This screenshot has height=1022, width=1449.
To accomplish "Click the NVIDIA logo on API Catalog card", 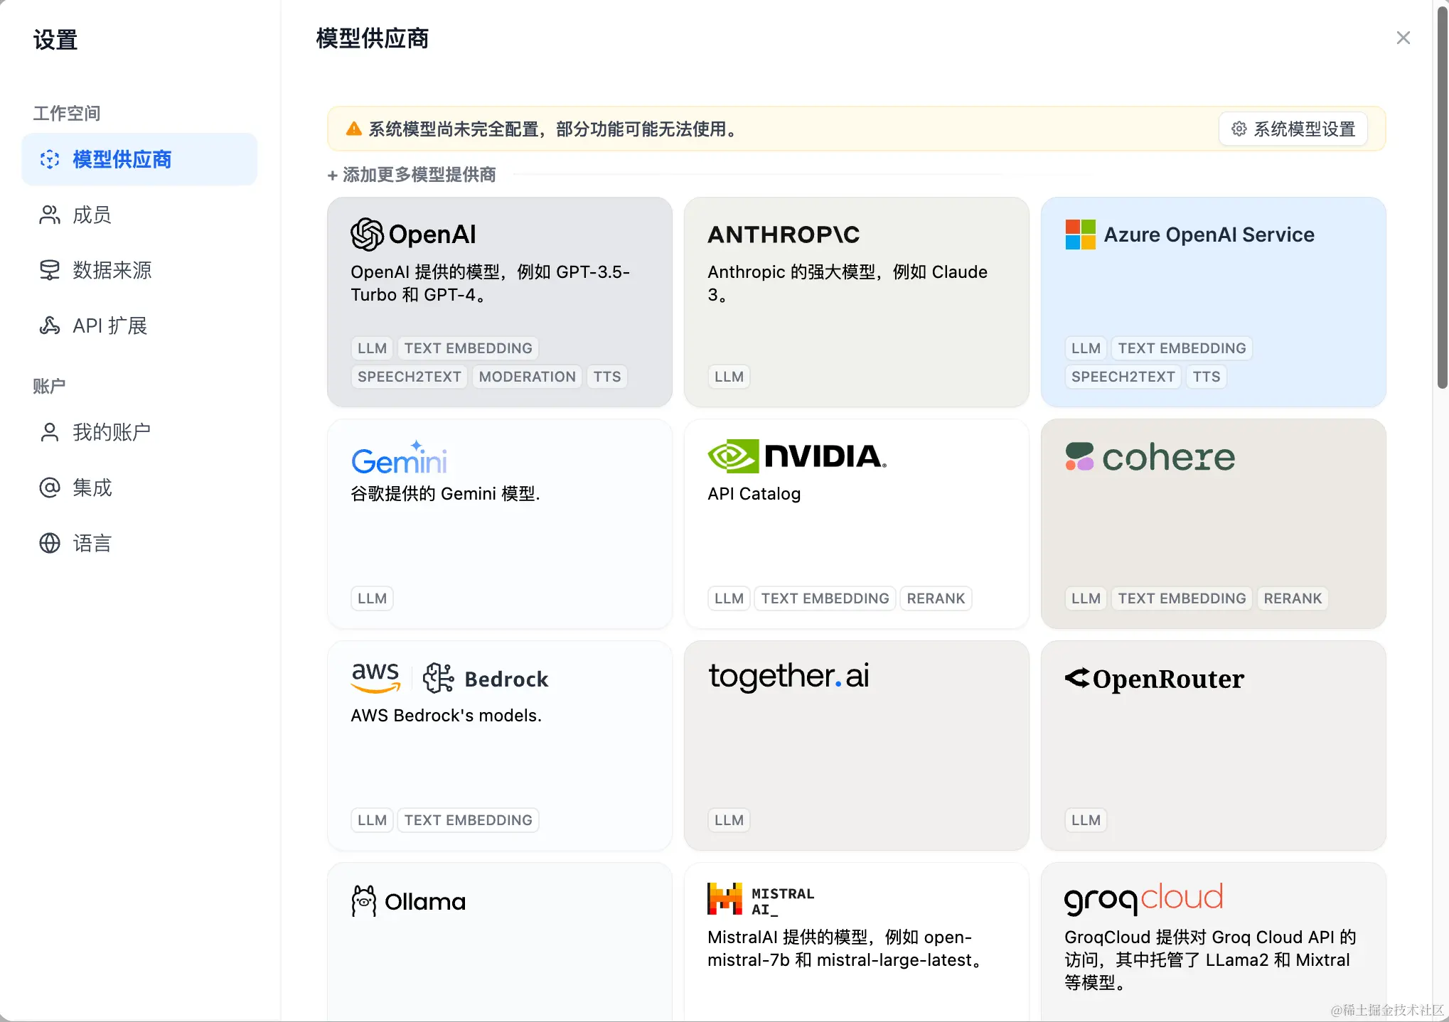I will tap(797, 456).
